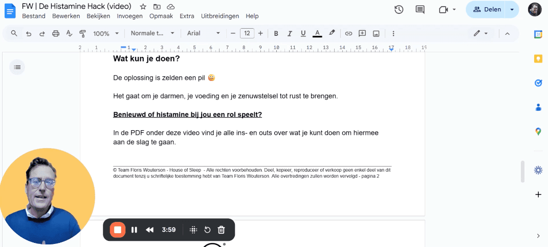Expand the Meet camera dropdown arrow

click(x=454, y=10)
